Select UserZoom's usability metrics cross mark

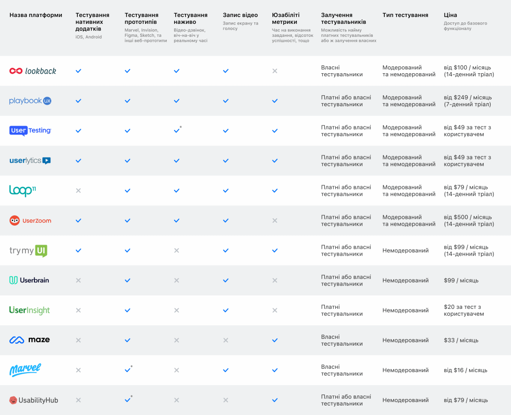click(x=275, y=221)
